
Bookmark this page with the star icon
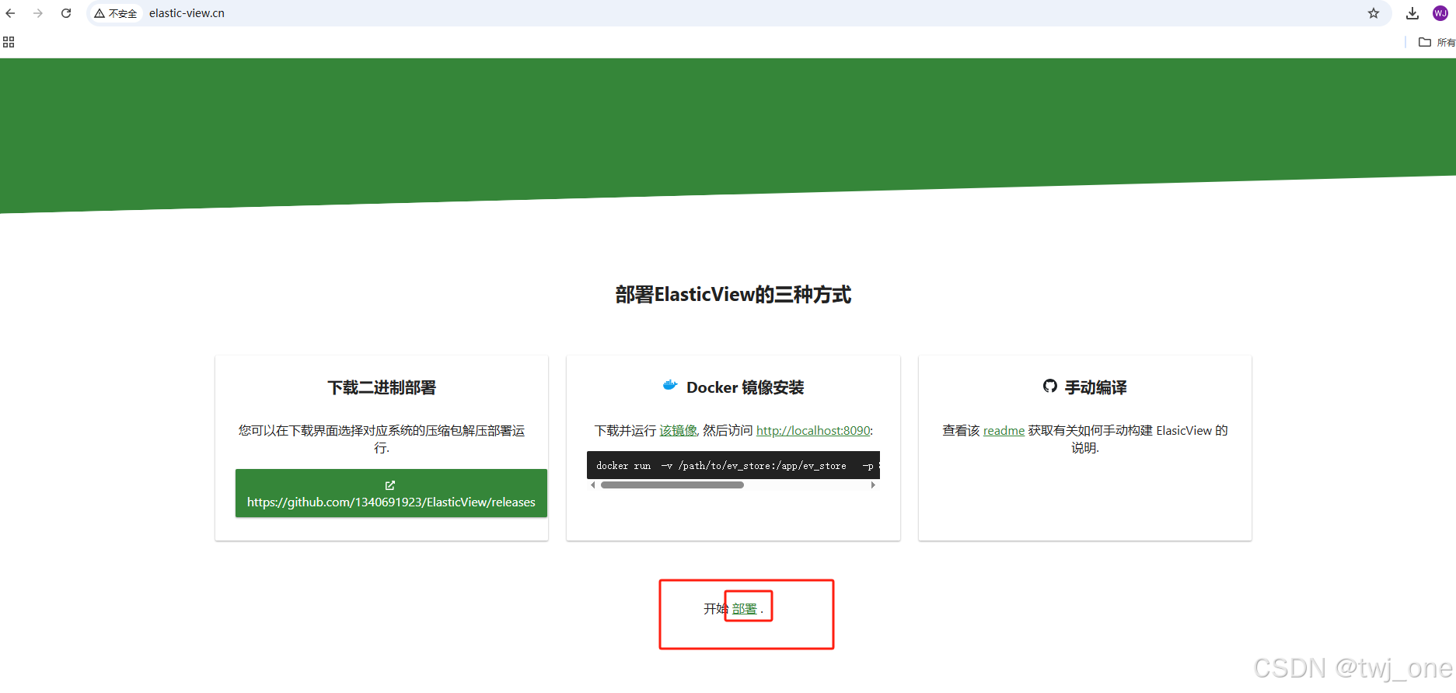click(x=1374, y=13)
